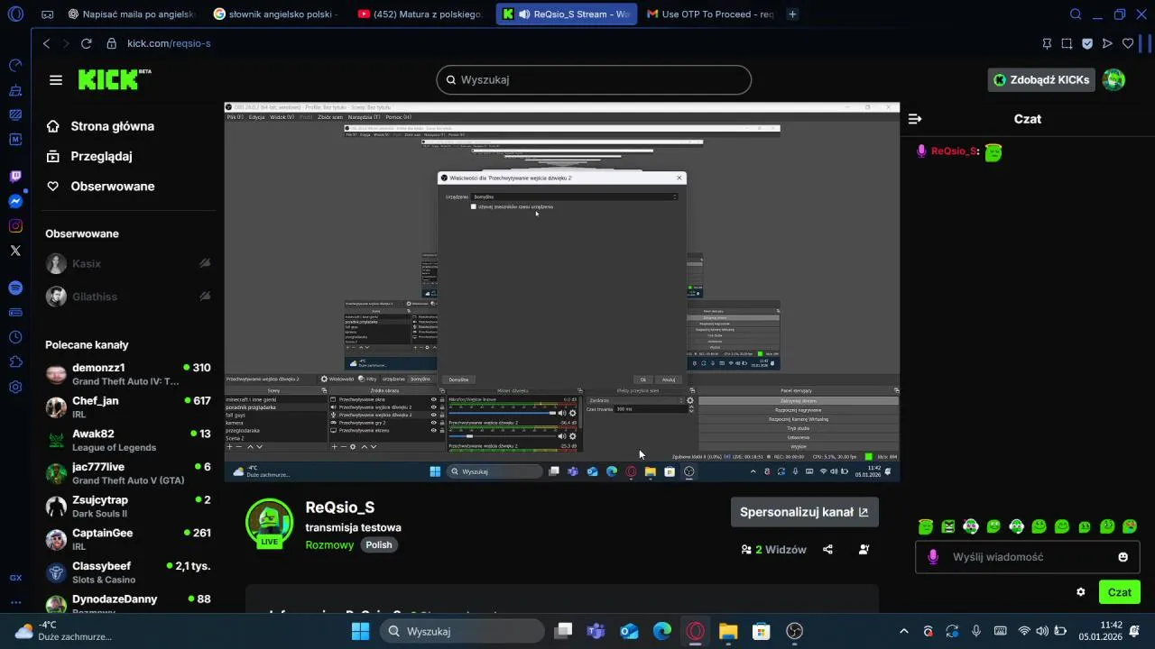Open the emoji picker in chat input
Screen dimensions: 1155x649
[x=1123, y=557]
